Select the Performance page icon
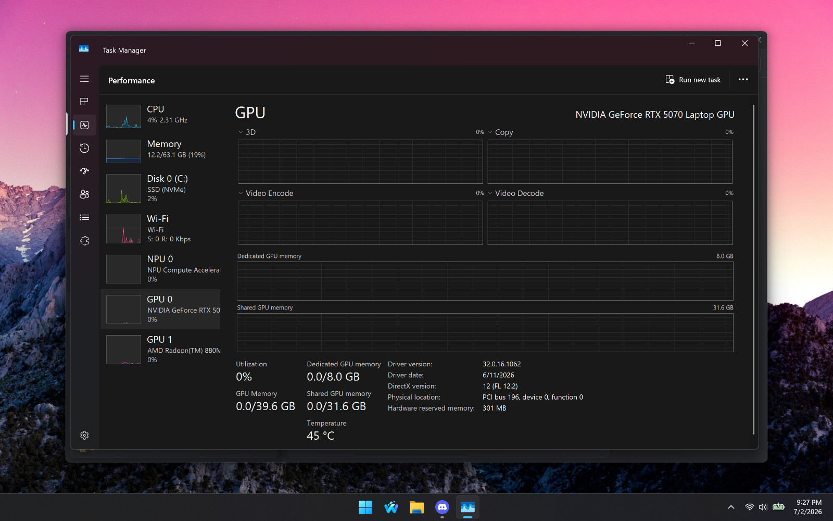Viewport: 833px width, 521px height. pos(84,125)
